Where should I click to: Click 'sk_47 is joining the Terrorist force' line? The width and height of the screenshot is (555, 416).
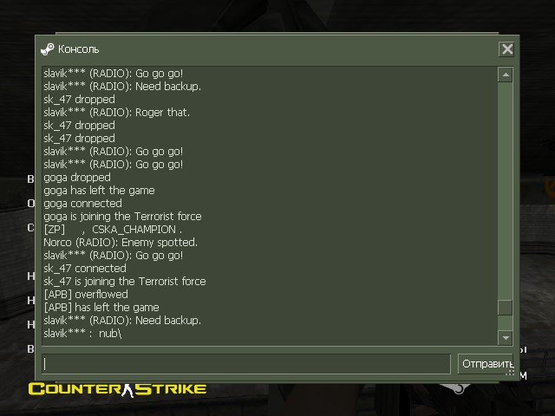(x=125, y=281)
